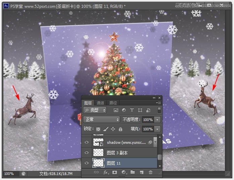Switch to the 图层 tab
Viewport: 234px width, 180px height.
(x=88, y=103)
